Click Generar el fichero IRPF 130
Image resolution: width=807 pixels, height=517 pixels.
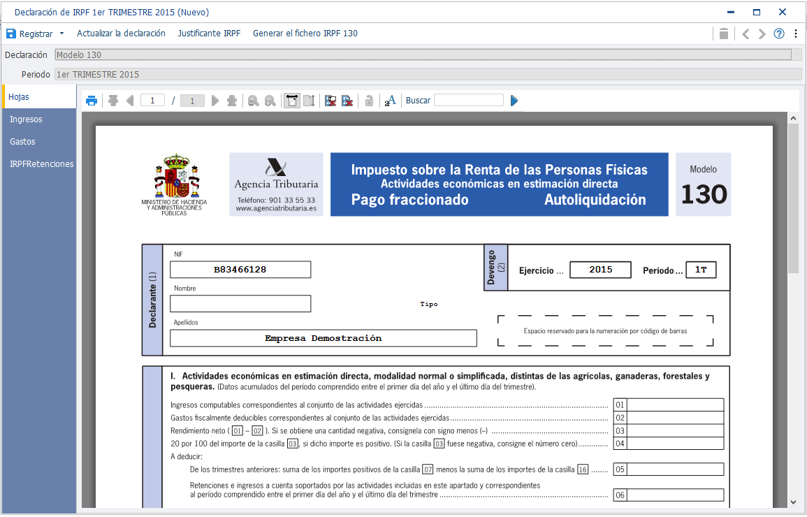pos(305,34)
